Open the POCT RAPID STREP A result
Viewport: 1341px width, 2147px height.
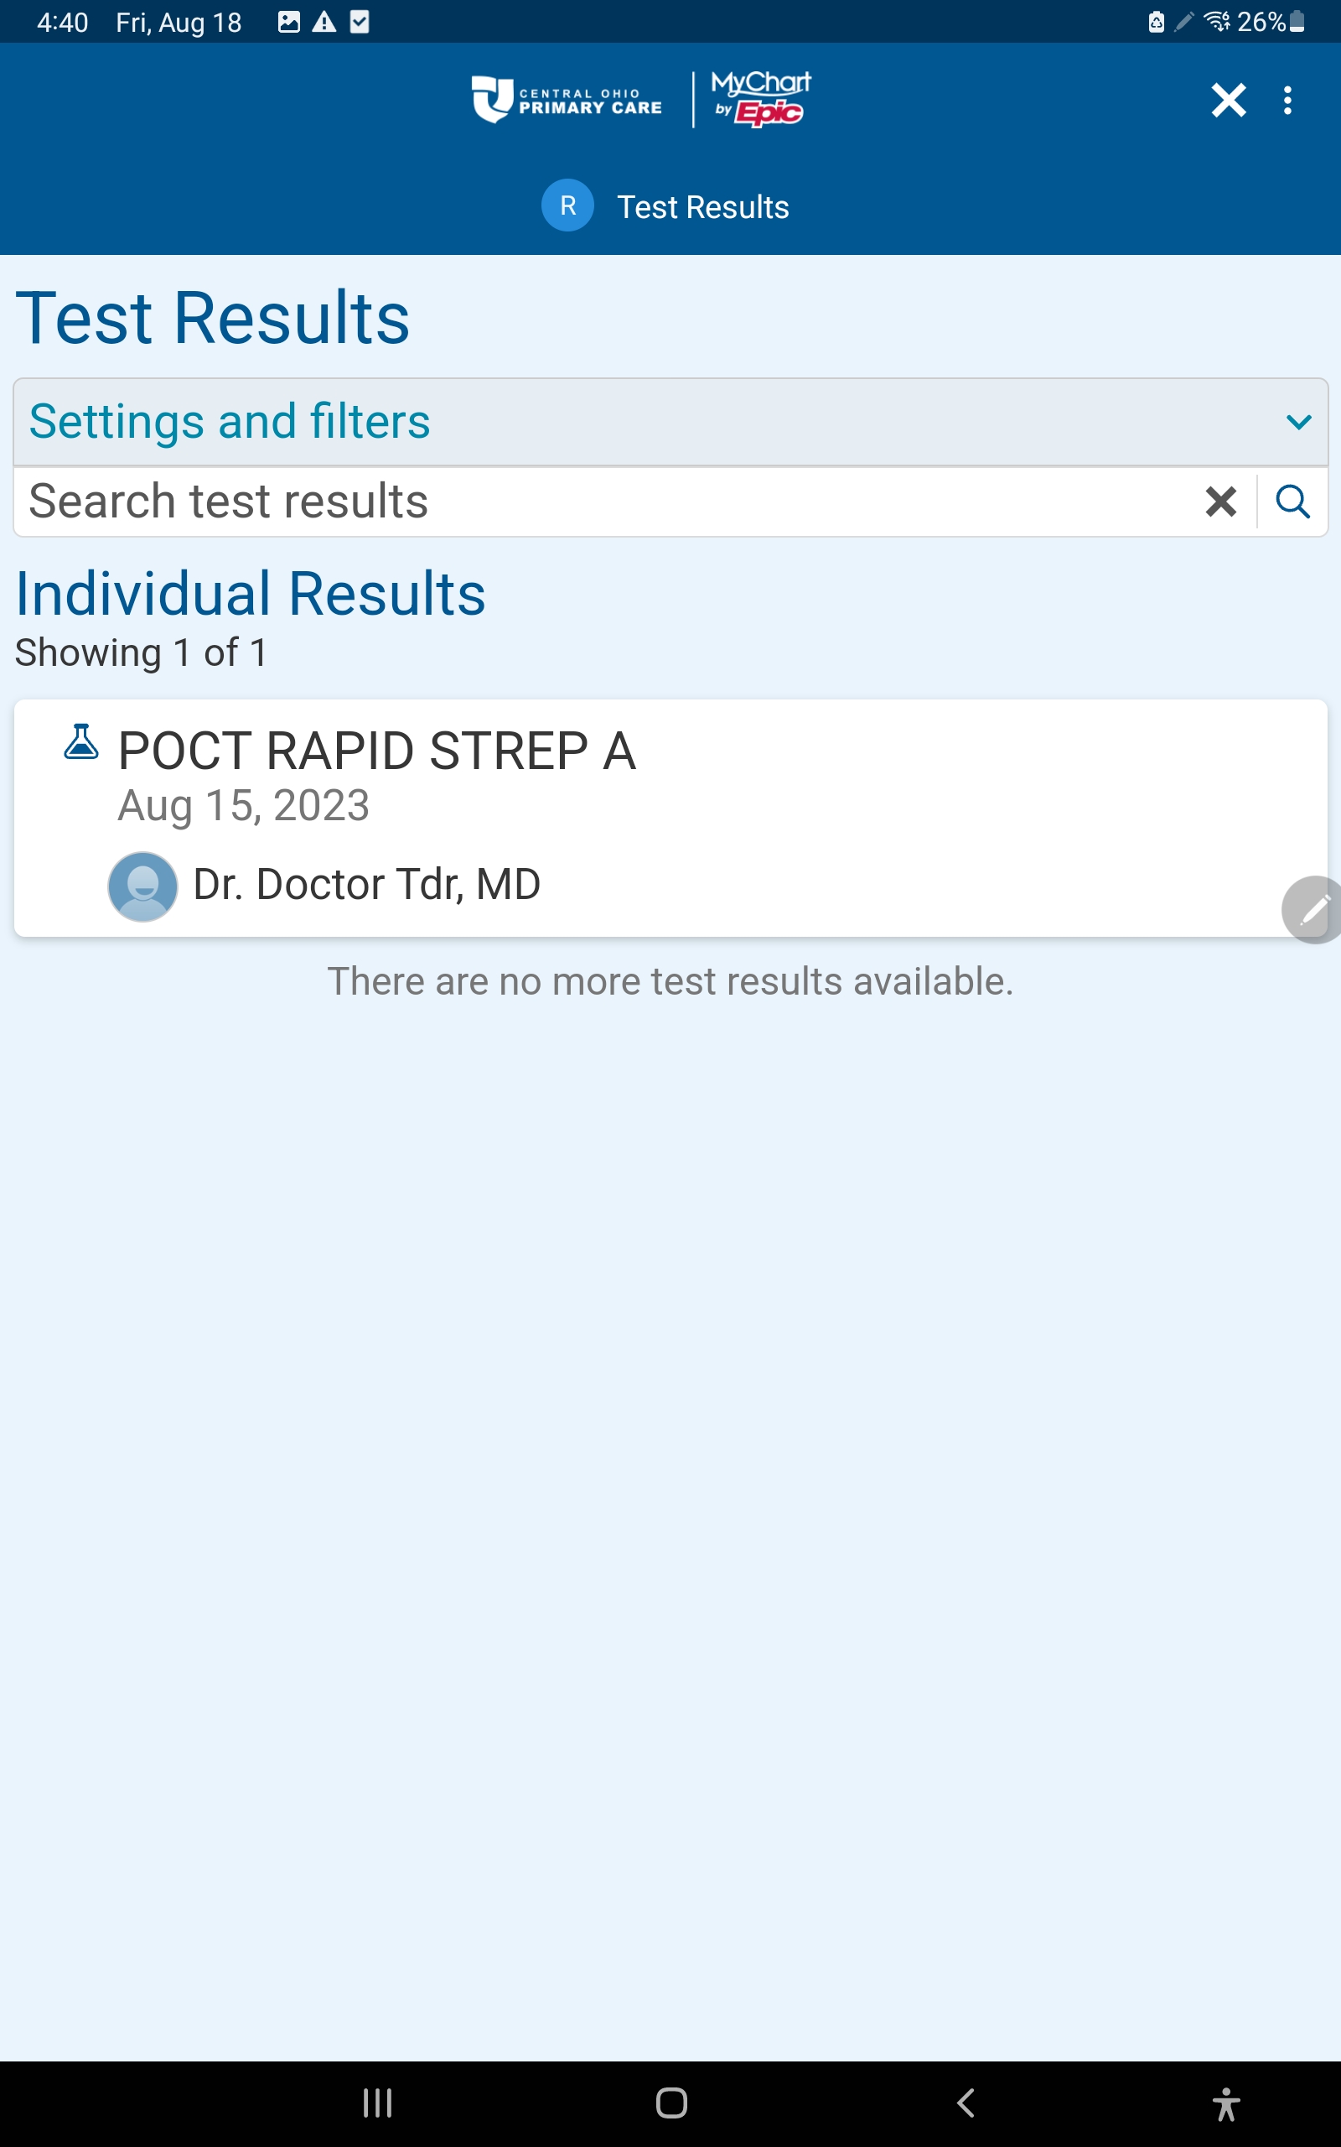(670, 817)
